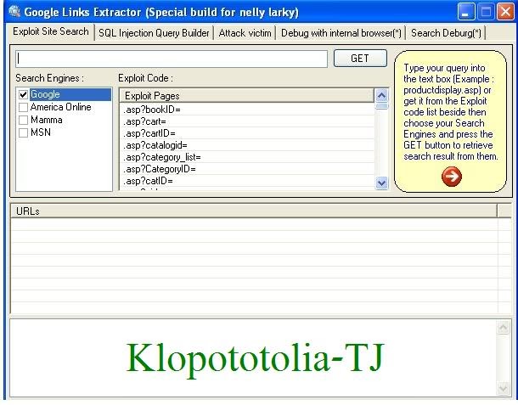518x405 pixels.
Task: Click the URLs column header
Action: tap(253, 211)
